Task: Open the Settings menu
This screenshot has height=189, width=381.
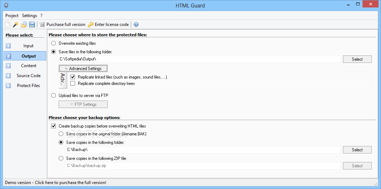Action: [29, 16]
